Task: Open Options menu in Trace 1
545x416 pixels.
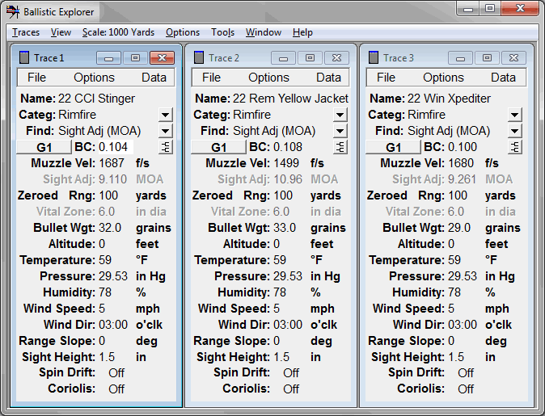Action: [x=94, y=78]
